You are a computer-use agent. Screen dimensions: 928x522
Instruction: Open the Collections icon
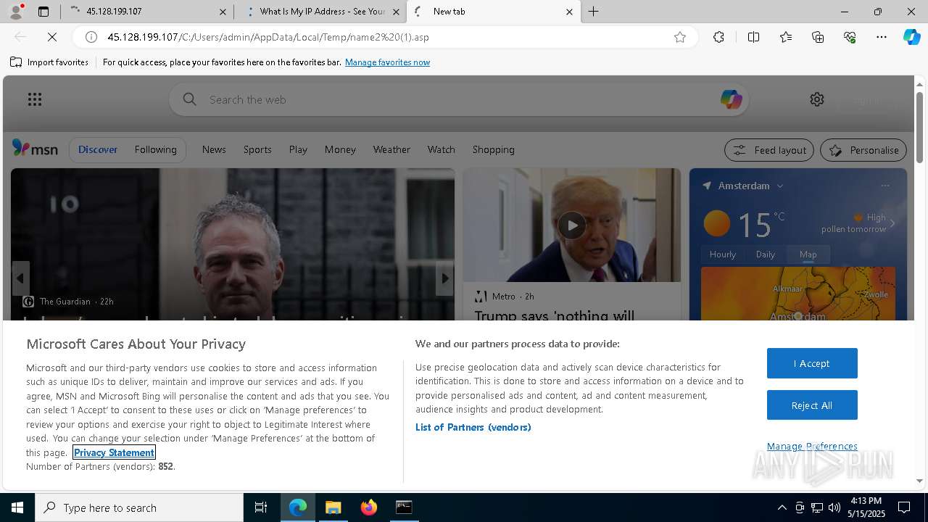click(818, 37)
